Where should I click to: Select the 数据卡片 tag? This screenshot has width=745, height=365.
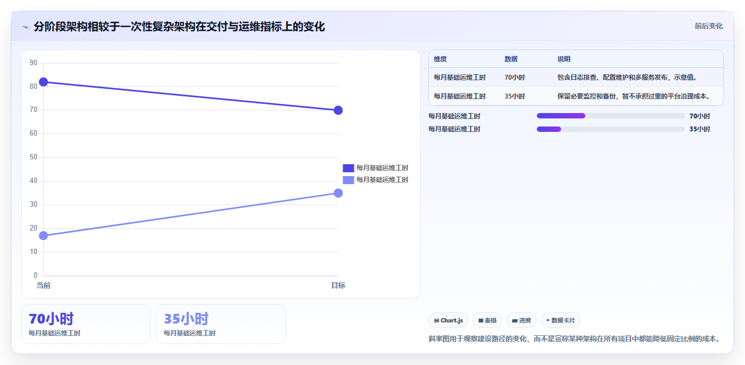561,320
